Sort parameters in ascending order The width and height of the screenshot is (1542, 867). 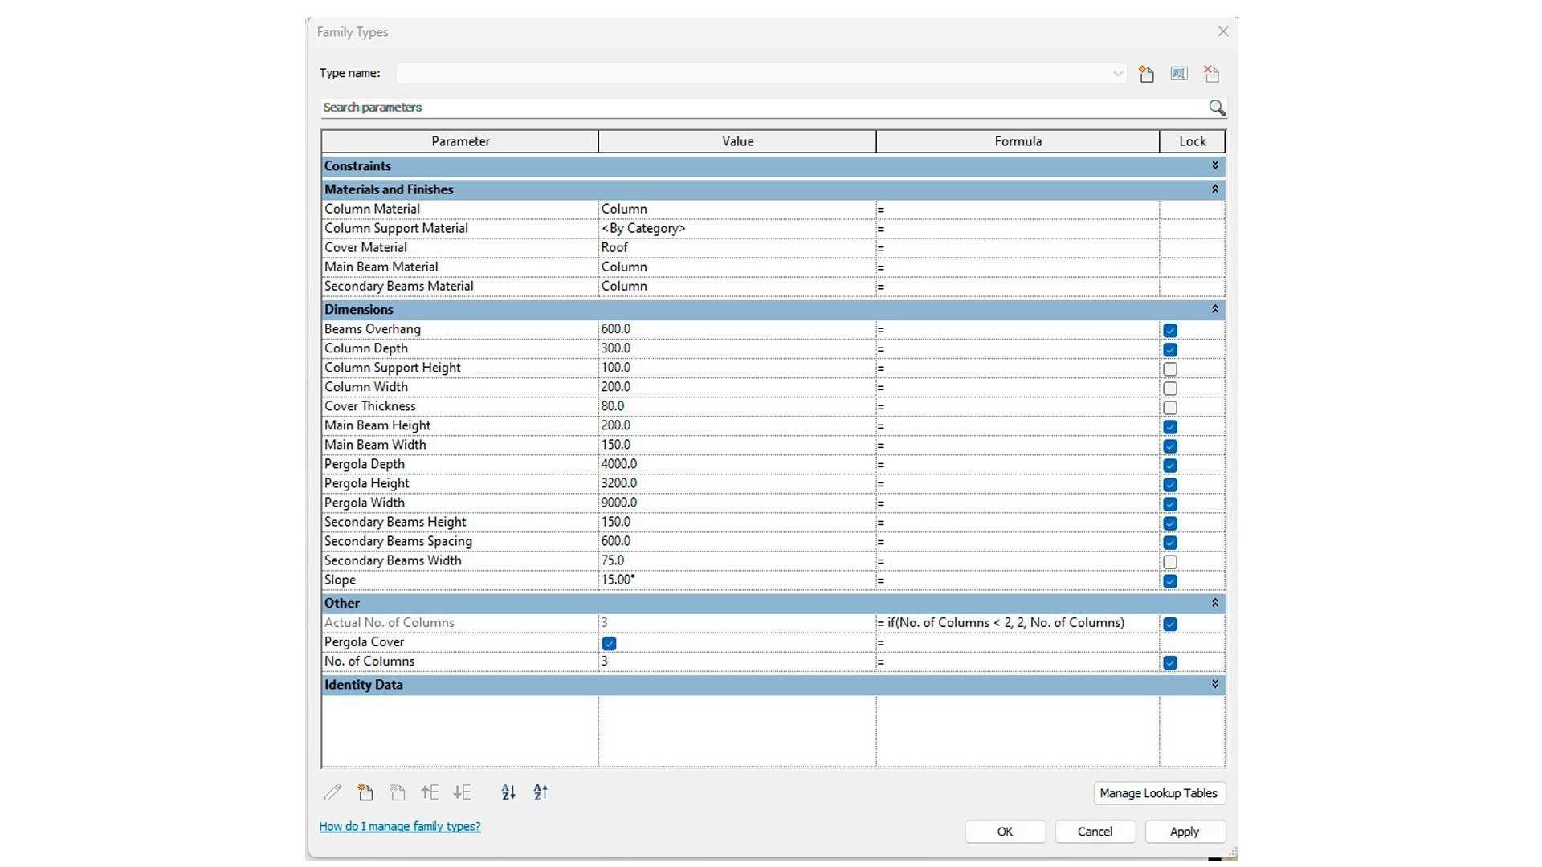508,792
